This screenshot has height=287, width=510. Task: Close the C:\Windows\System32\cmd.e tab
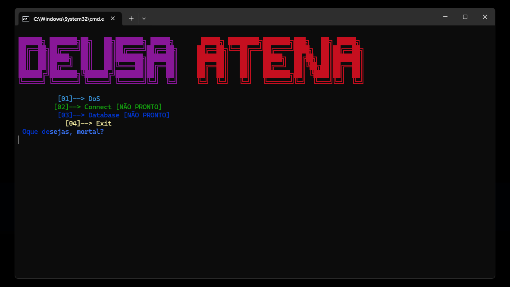tap(113, 18)
